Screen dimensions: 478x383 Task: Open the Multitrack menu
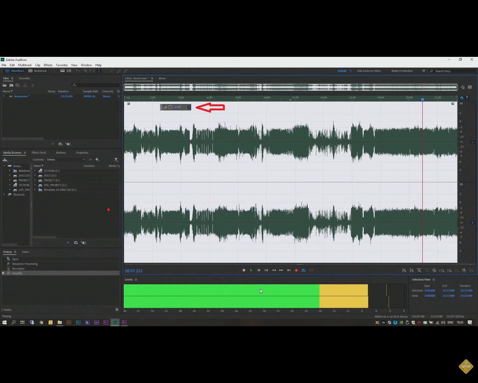(x=25, y=65)
